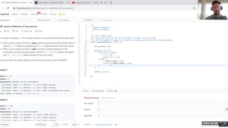Click the thumbs-up like icon
The height and width of the screenshot is (128, 228).
5,31
